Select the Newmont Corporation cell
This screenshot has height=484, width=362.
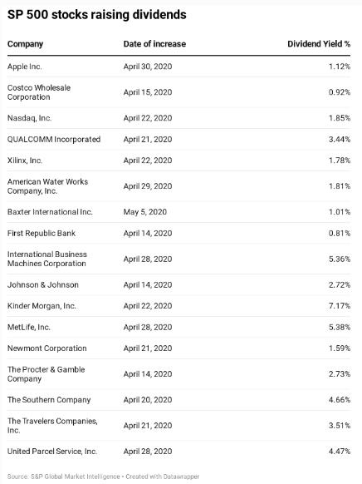point(46,348)
